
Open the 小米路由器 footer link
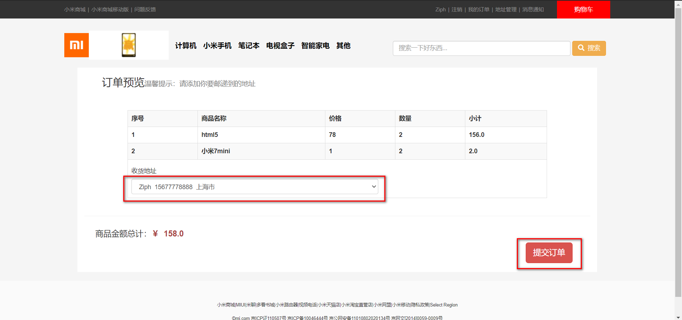pyautogui.click(x=287, y=305)
